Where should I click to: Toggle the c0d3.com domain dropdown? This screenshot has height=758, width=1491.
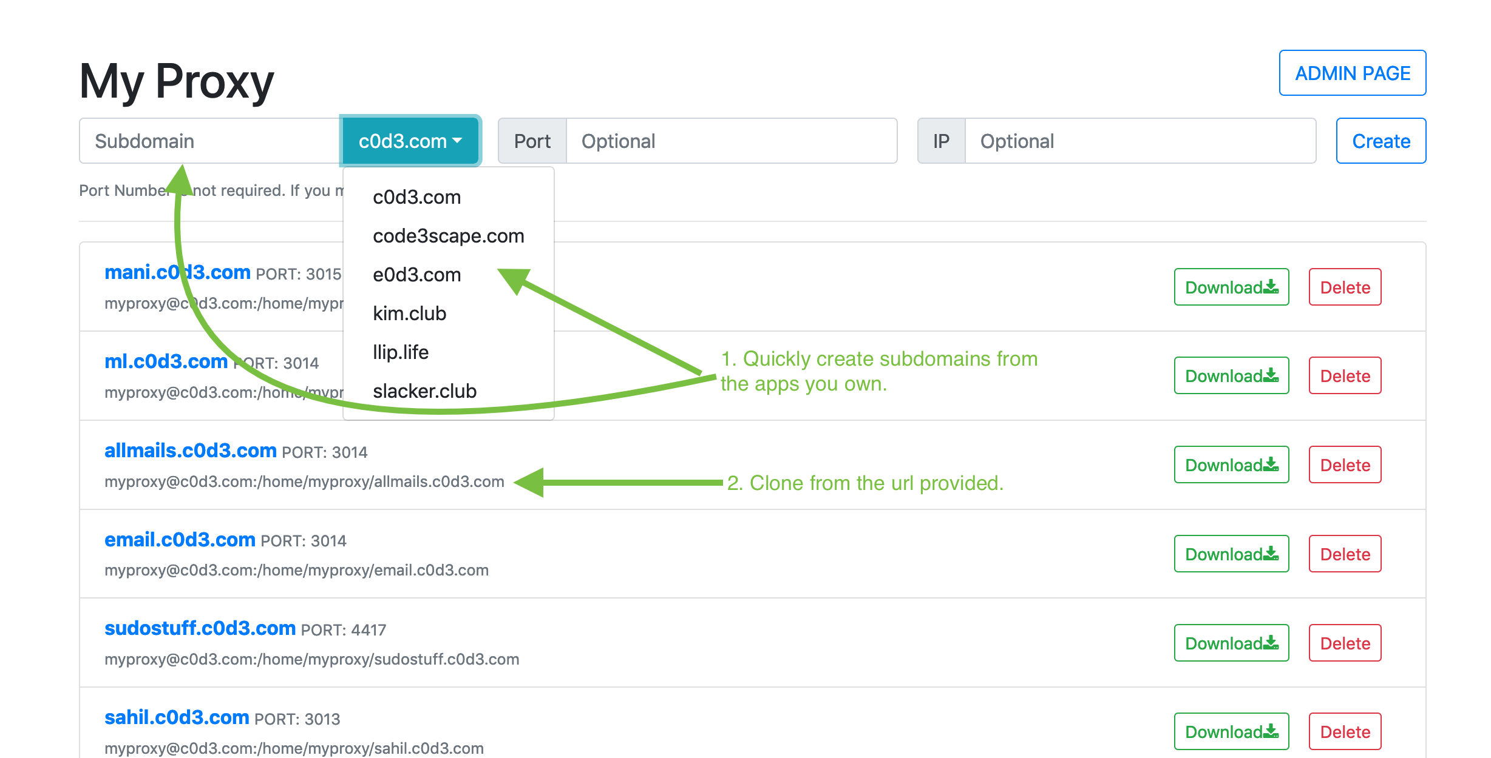(410, 141)
